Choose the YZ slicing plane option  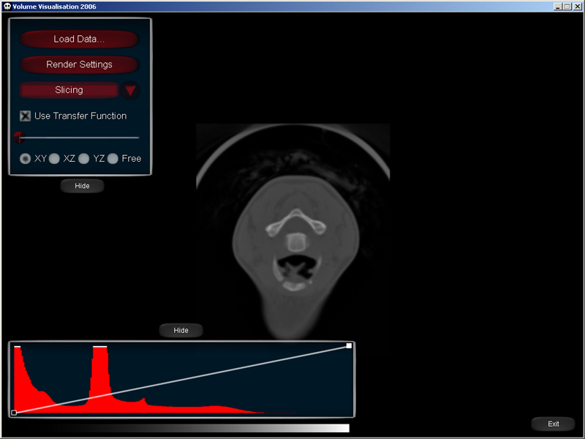[x=84, y=158]
